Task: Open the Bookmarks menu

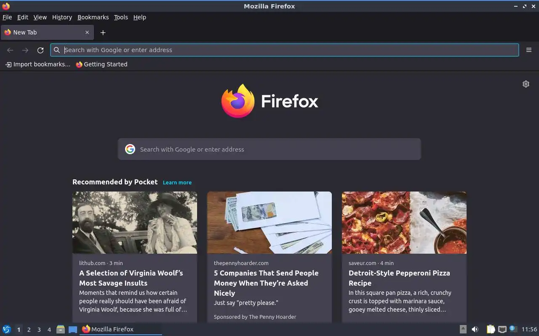Action: click(93, 17)
